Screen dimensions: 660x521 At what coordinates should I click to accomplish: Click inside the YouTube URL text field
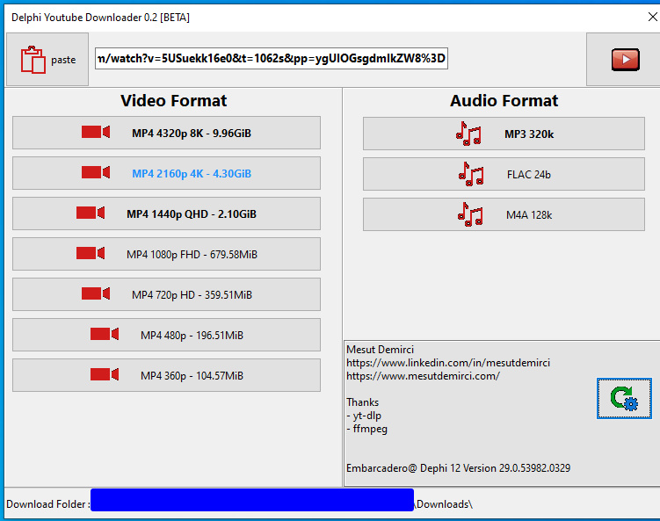[x=272, y=60]
